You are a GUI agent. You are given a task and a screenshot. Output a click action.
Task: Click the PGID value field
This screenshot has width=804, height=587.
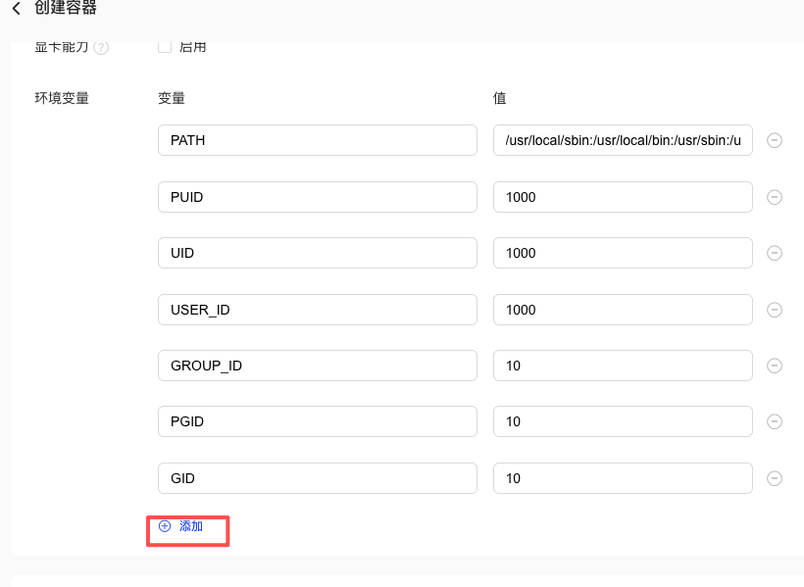[x=623, y=421]
